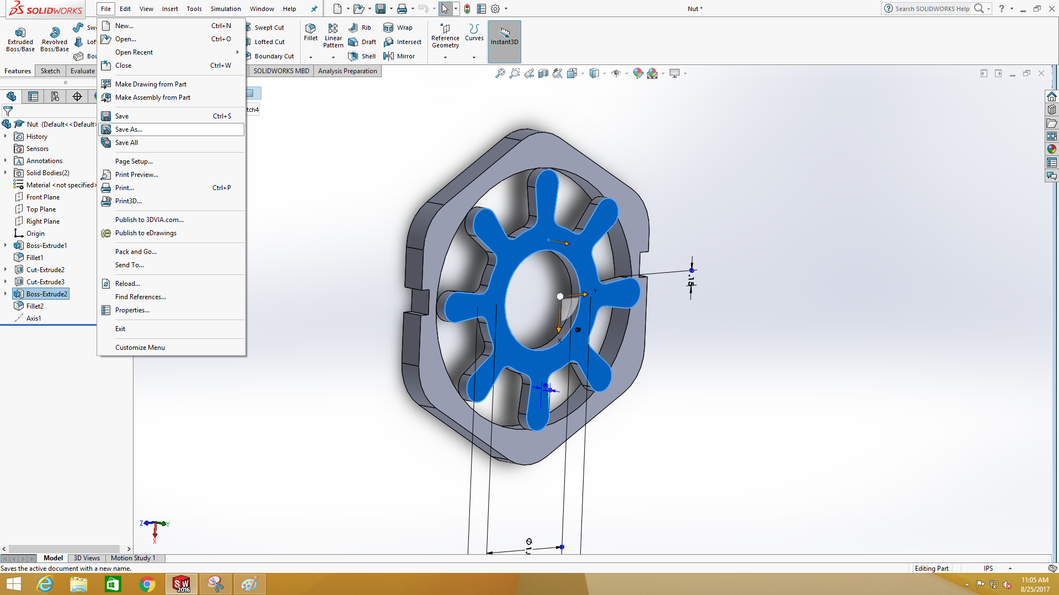This screenshot has height=595, width=1059.
Task: Click the Wrap tool
Action: [398, 28]
